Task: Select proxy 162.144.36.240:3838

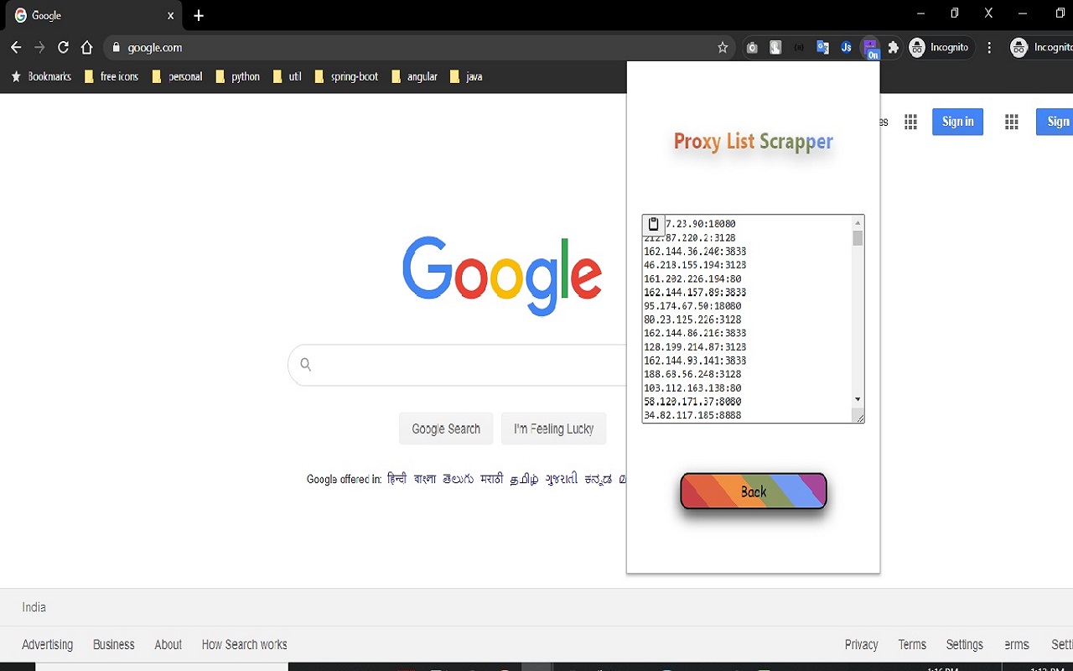Action: point(695,252)
